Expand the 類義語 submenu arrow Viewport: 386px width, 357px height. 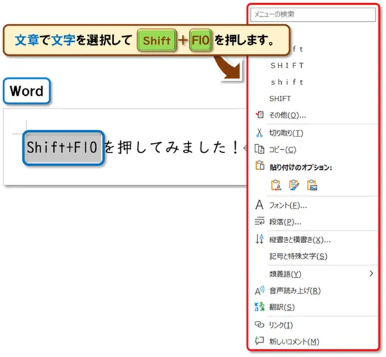tap(371, 274)
